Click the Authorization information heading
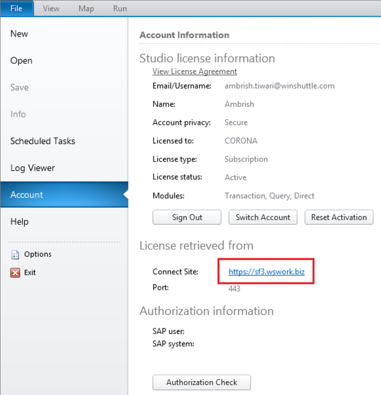 click(x=206, y=311)
